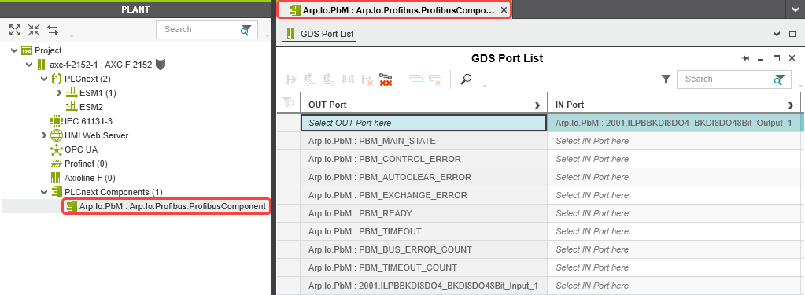Click the PBM_CONTROL_ERROR OUT port cell
Viewport: 805px width, 295px height.
click(x=423, y=159)
